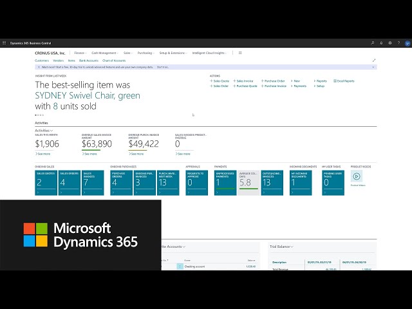Click the hamburger menu after Intelligent Cloud Insights
The width and height of the screenshot is (412, 309).
coord(240,53)
